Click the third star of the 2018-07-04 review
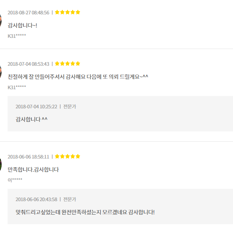 pos(67,64)
